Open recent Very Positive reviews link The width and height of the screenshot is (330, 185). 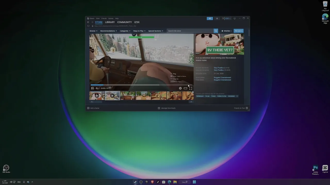coord(219,68)
